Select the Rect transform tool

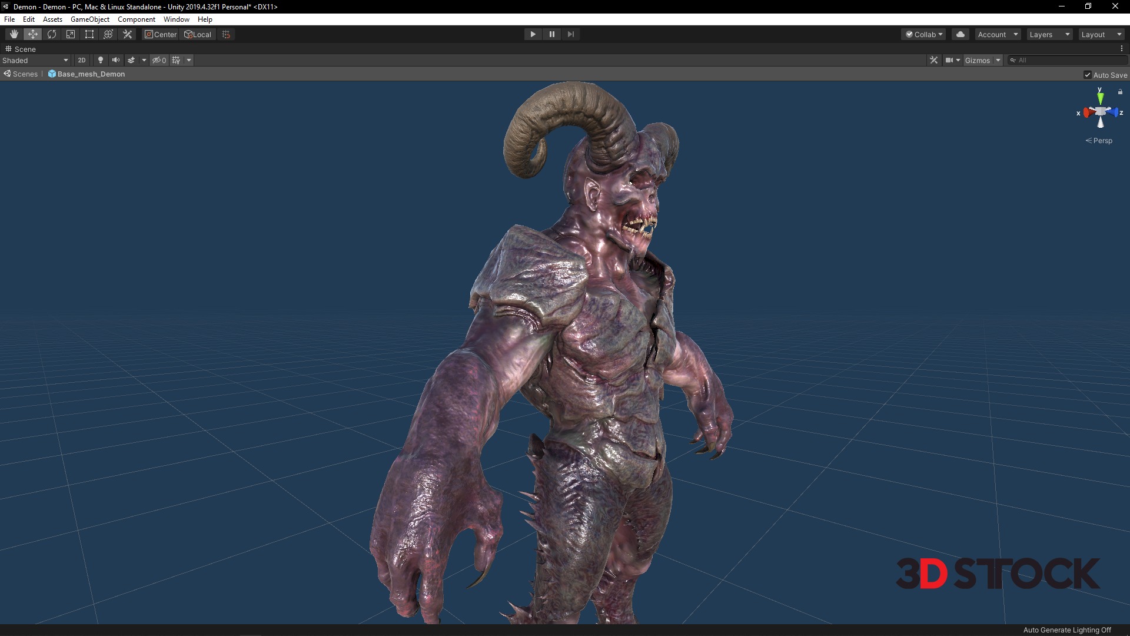(89, 34)
